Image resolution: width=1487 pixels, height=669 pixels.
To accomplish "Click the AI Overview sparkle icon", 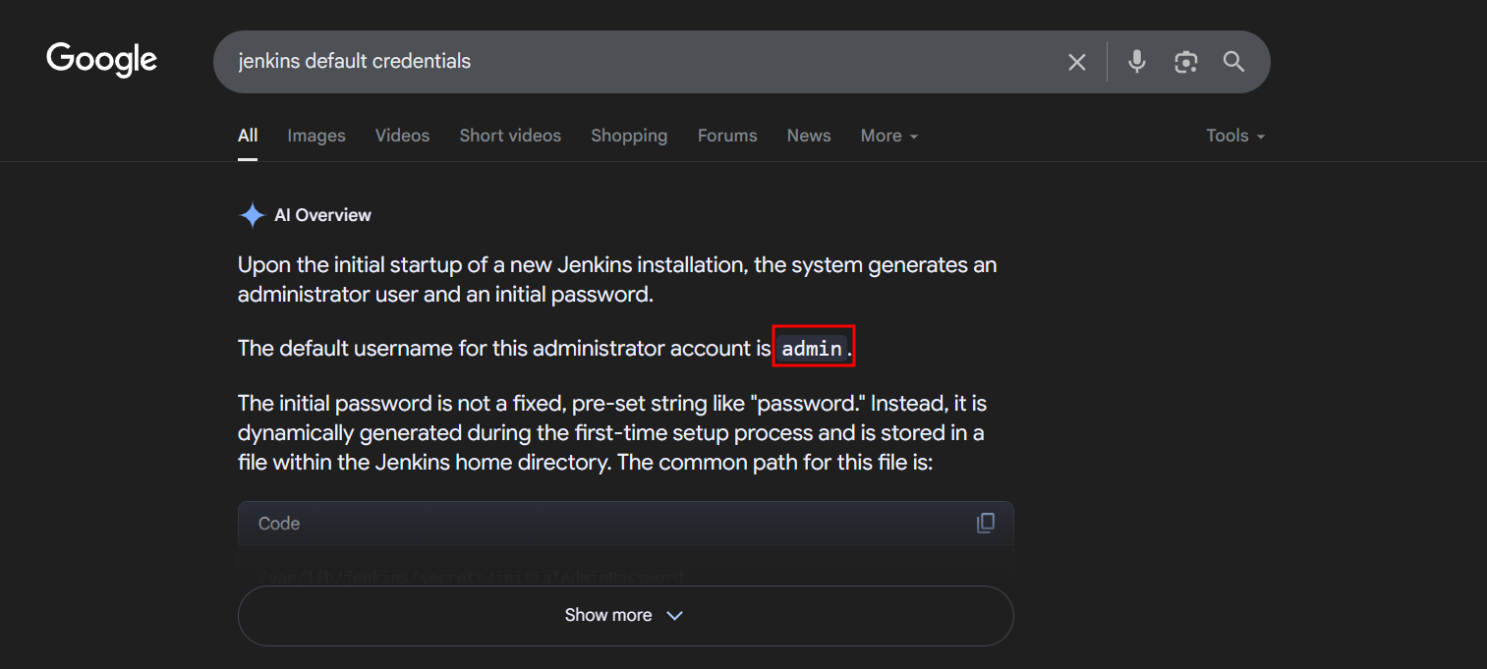I will (x=253, y=215).
